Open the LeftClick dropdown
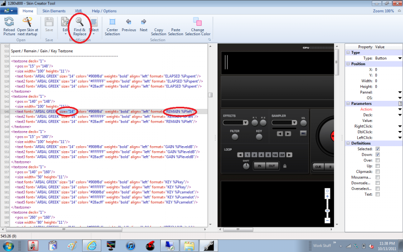 (399, 138)
